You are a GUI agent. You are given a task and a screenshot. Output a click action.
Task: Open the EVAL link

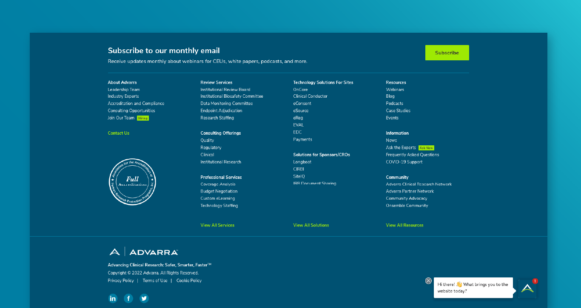pyautogui.click(x=299, y=125)
